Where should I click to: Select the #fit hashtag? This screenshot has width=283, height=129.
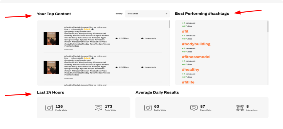click(x=185, y=31)
